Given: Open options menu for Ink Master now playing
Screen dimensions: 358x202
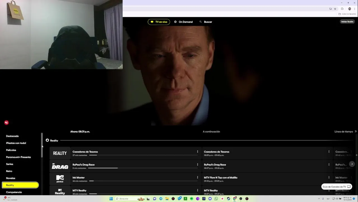Looking at the screenshot, I should (197, 177).
